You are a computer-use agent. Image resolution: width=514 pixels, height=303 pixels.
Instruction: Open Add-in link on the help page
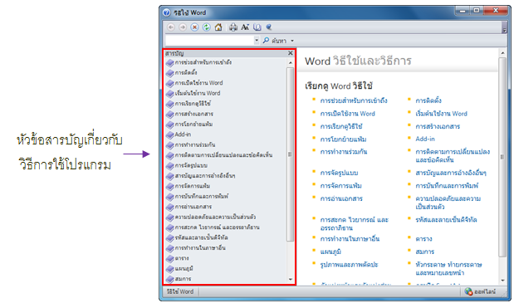pyautogui.click(x=425, y=139)
